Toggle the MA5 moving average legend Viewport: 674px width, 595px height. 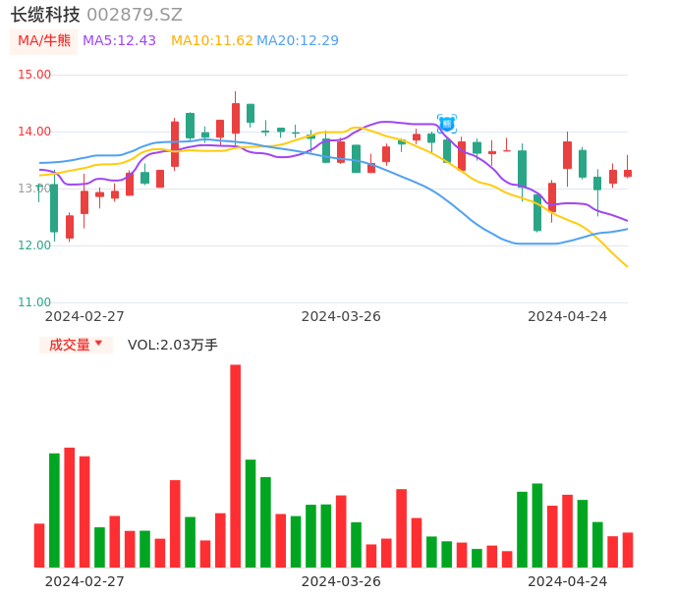point(119,41)
